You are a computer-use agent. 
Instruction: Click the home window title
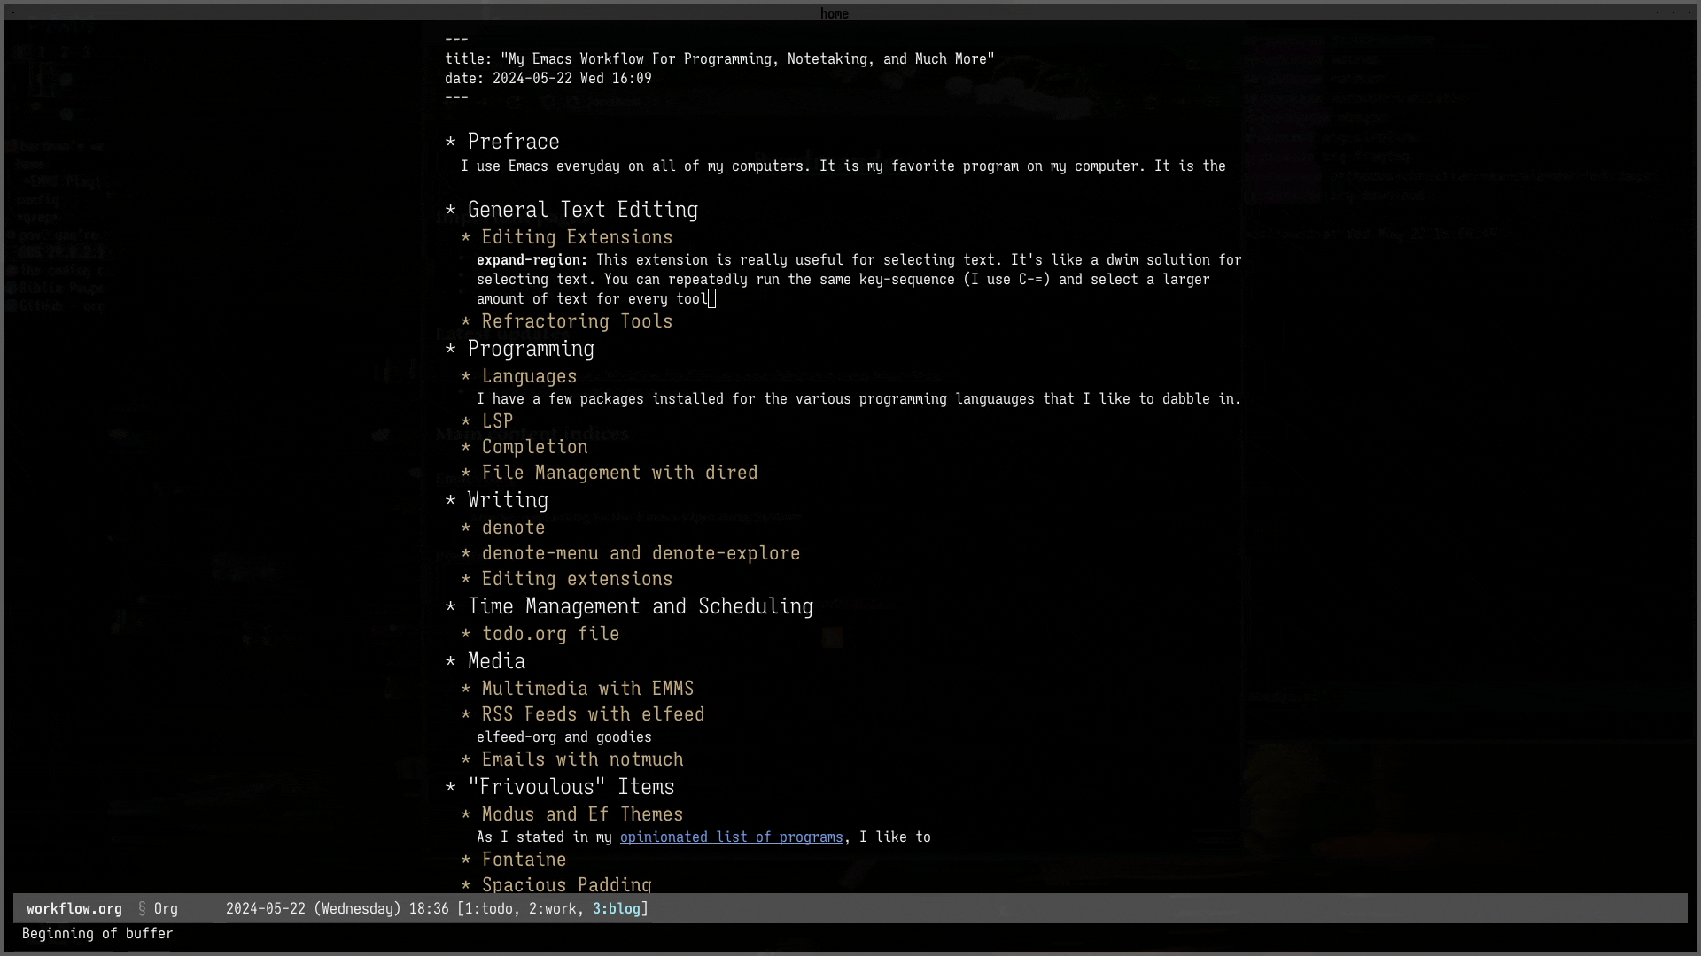835,13
